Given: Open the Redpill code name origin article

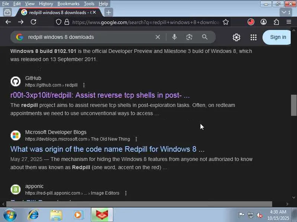Looking at the screenshot, I should [x=107, y=149].
